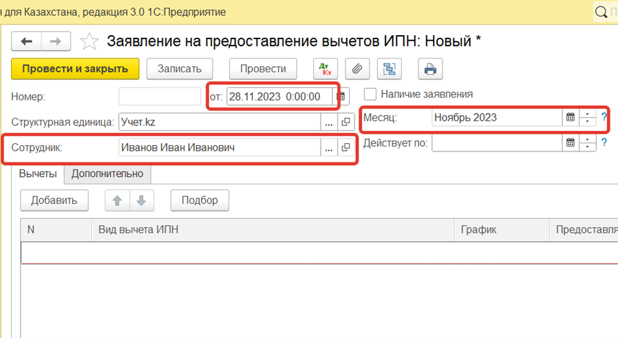Switch to the Дополнительно tab

click(x=107, y=174)
